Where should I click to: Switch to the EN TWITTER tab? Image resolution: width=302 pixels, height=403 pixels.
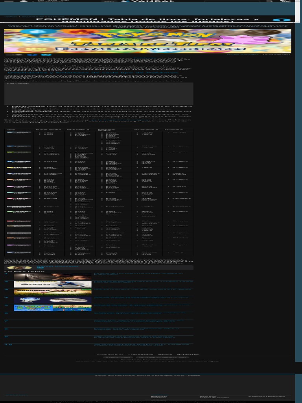point(188,355)
